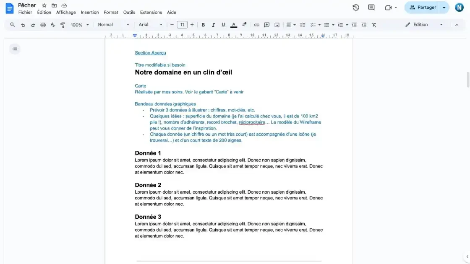Open the Édition menu
This screenshot has height=264, width=470.
coord(44,12)
